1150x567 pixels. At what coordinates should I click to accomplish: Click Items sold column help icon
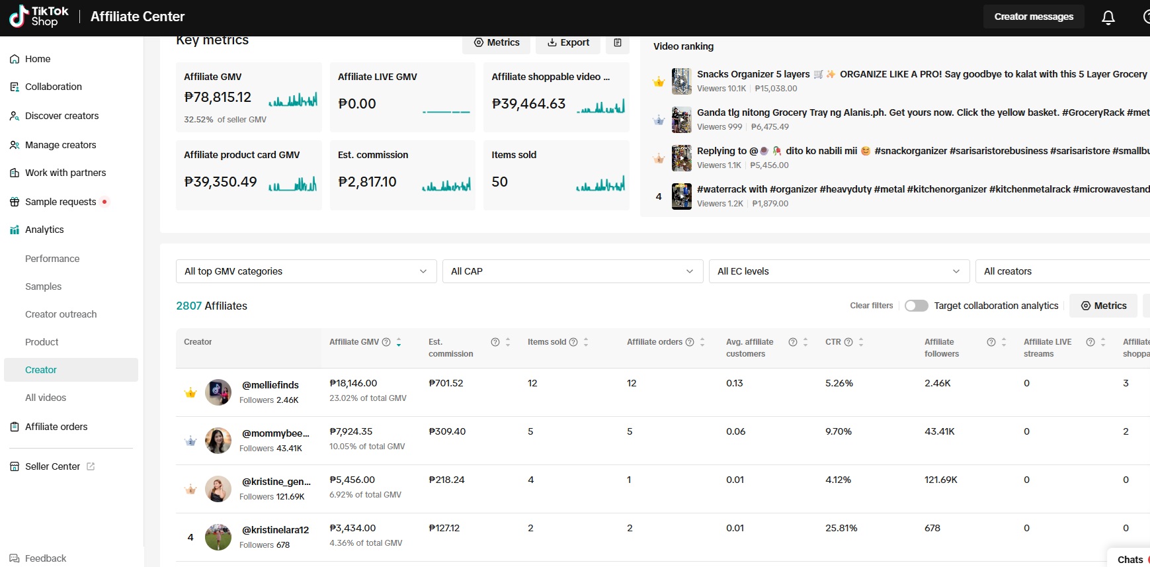click(x=573, y=342)
